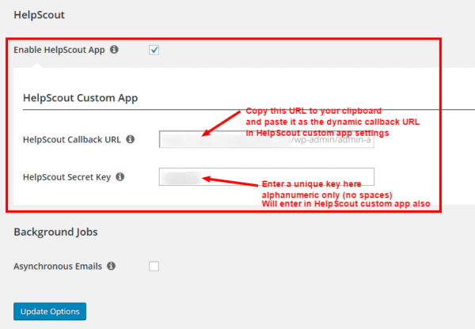Click info icon next to HelpScout Secret Key
475x329 pixels.
tap(120, 176)
